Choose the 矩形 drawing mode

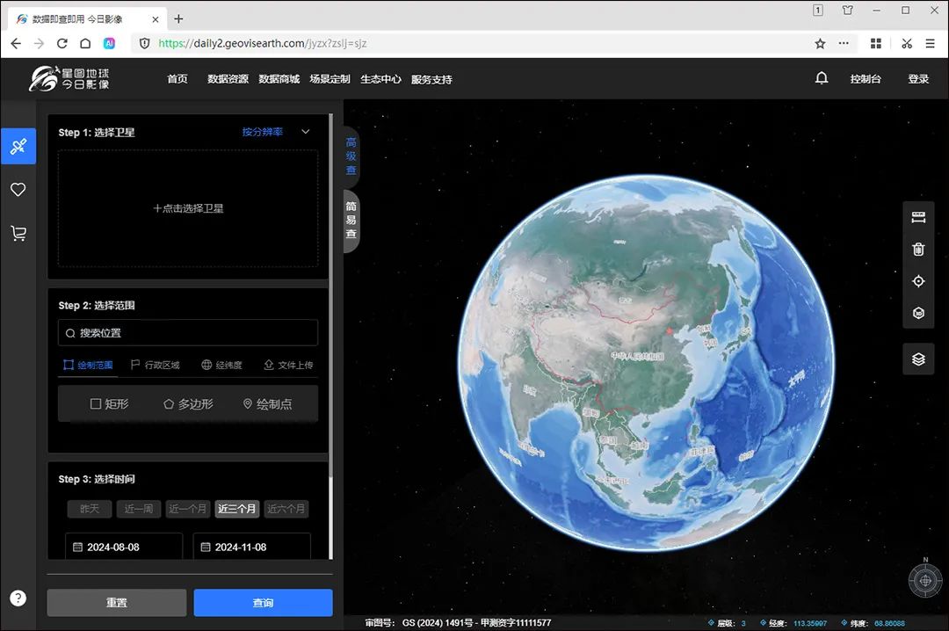110,404
